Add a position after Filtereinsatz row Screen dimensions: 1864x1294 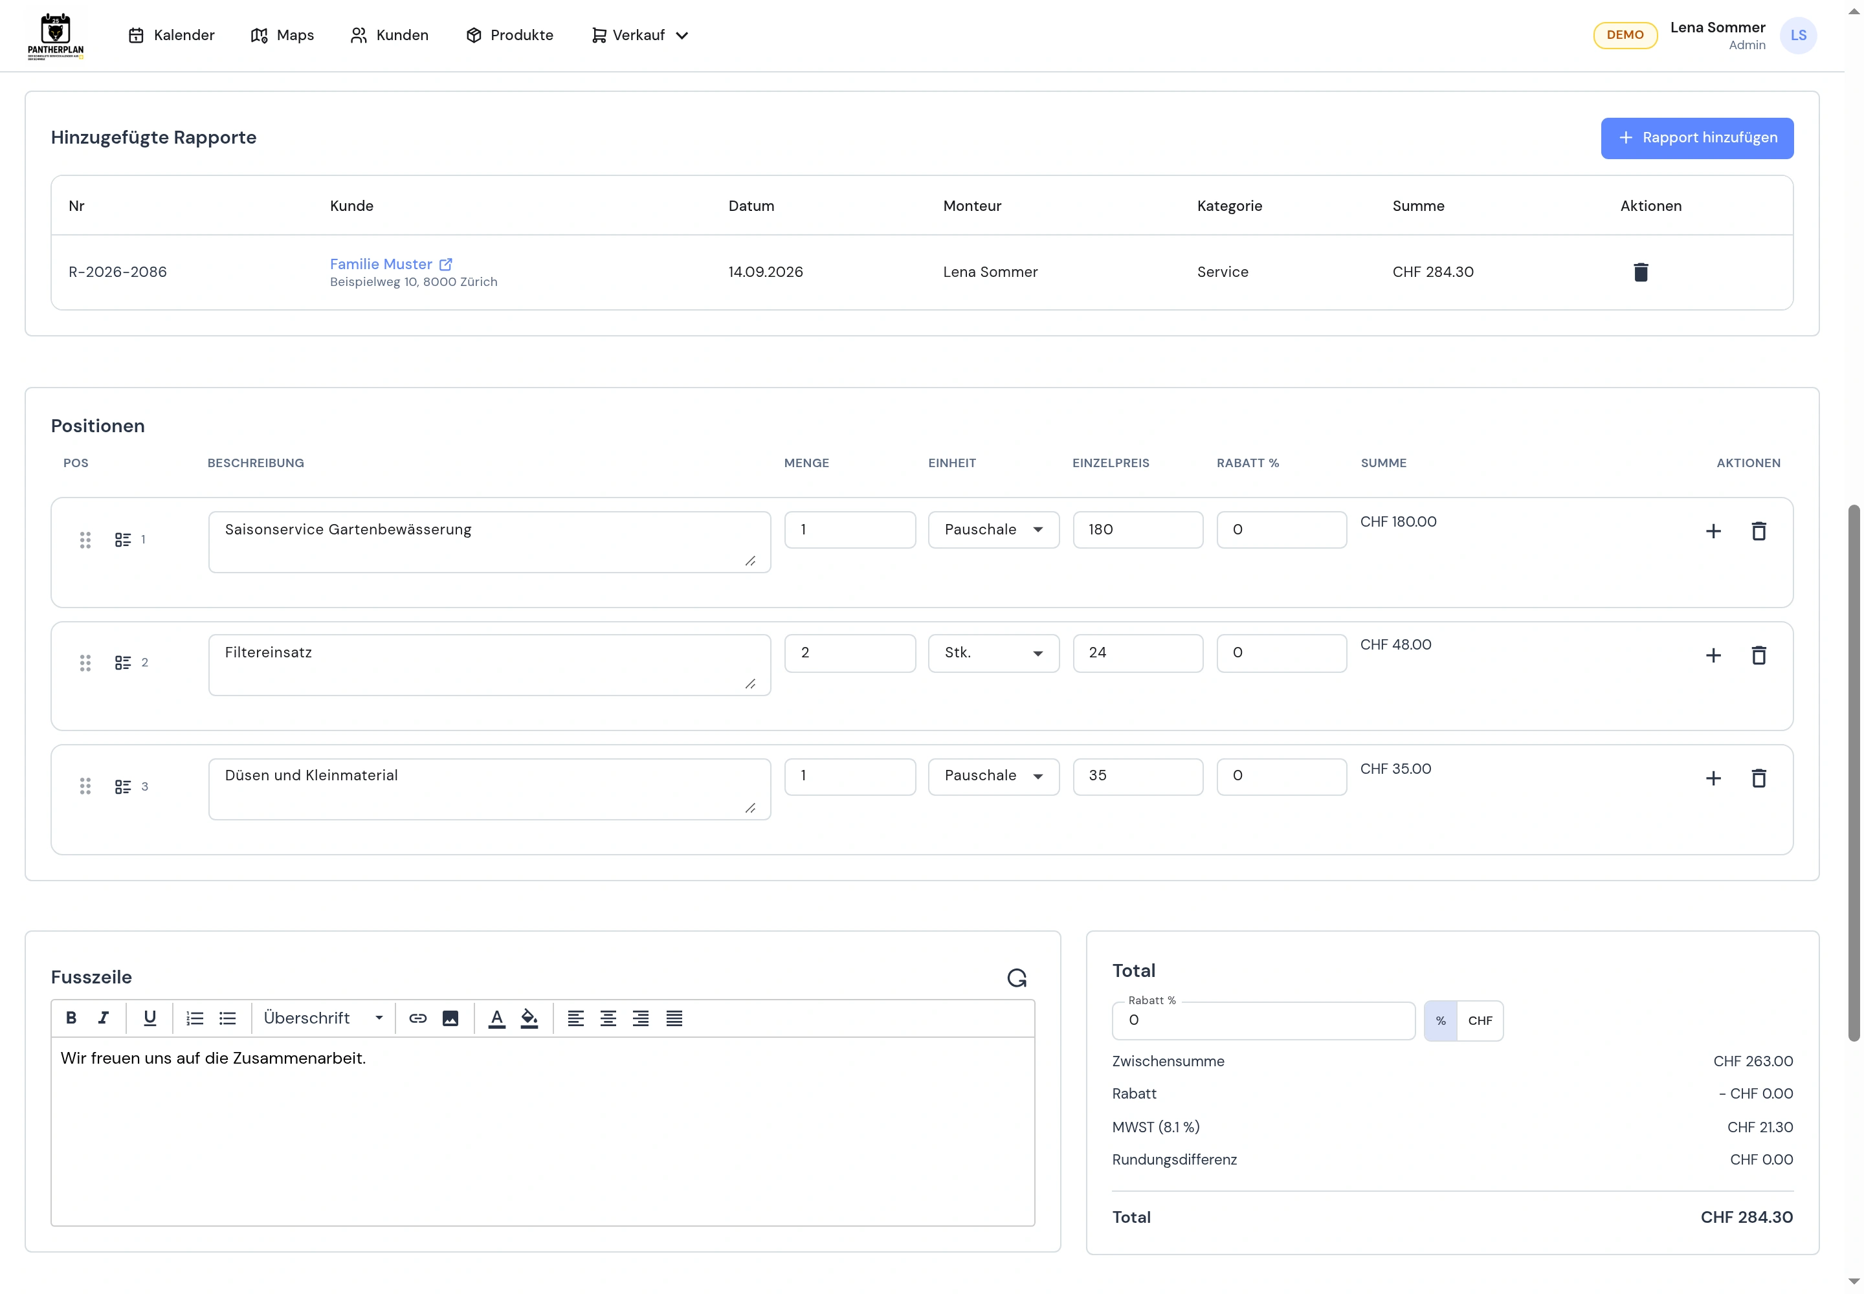point(1713,655)
